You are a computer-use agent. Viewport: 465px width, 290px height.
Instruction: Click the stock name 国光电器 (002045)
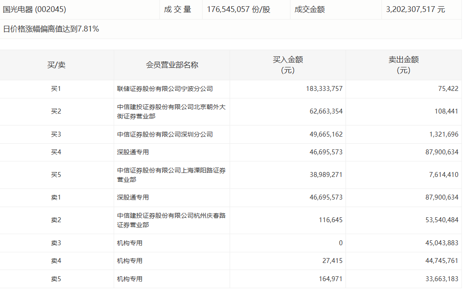click(34, 9)
